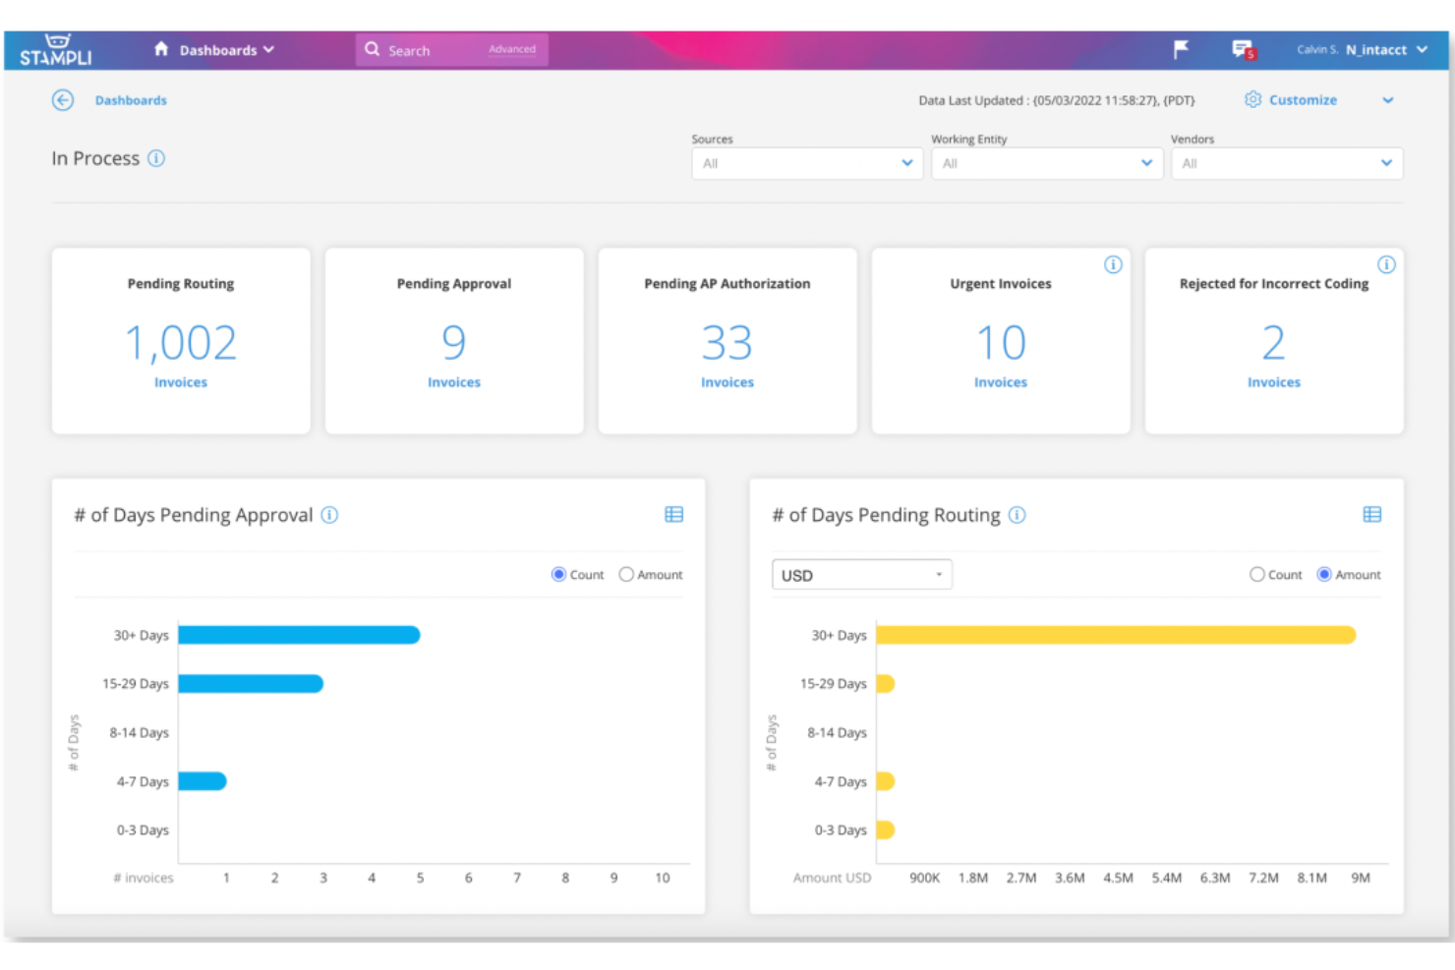The image size is (1455, 970).
Task: Click the table view icon on Days Pending Approval
Action: coord(674,513)
